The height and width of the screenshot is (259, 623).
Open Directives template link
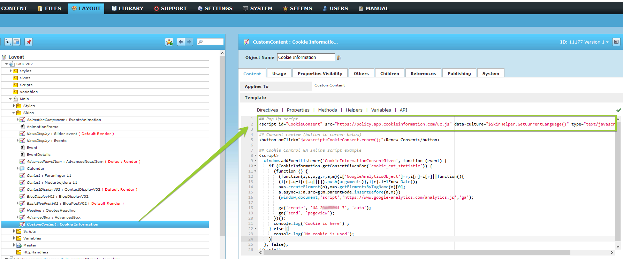coord(267,110)
